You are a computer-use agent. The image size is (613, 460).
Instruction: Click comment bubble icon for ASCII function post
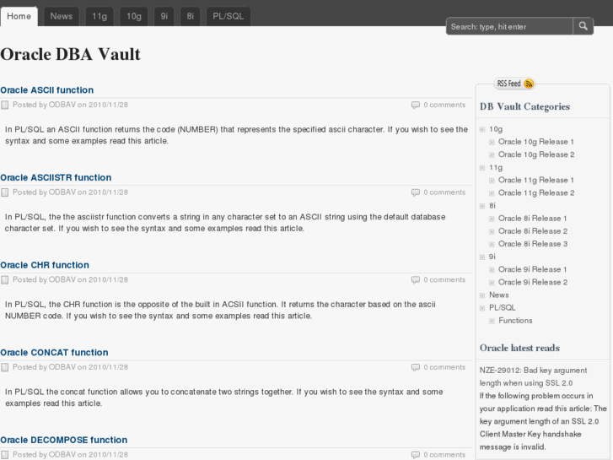click(x=415, y=105)
